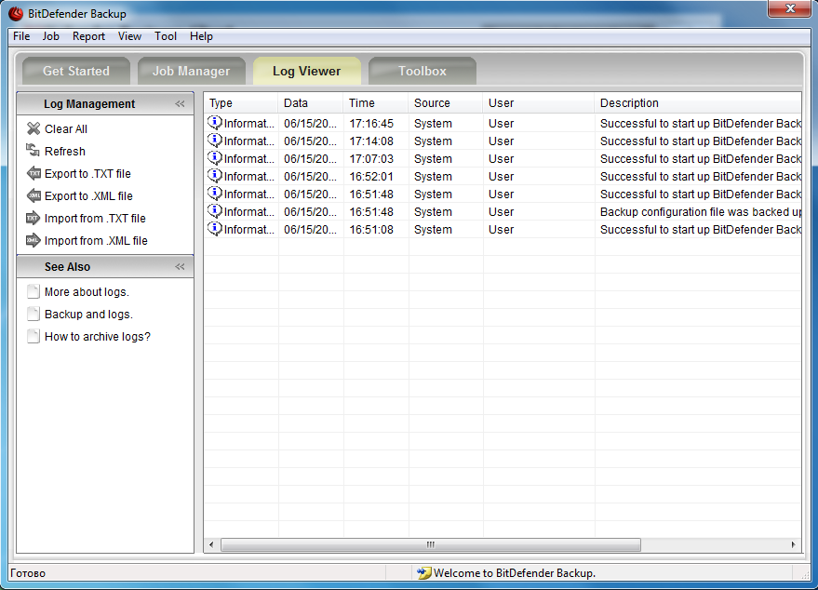Click the info icon of the 16:51:08 log
Screen dimensions: 818x590
[x=214, y=229]
